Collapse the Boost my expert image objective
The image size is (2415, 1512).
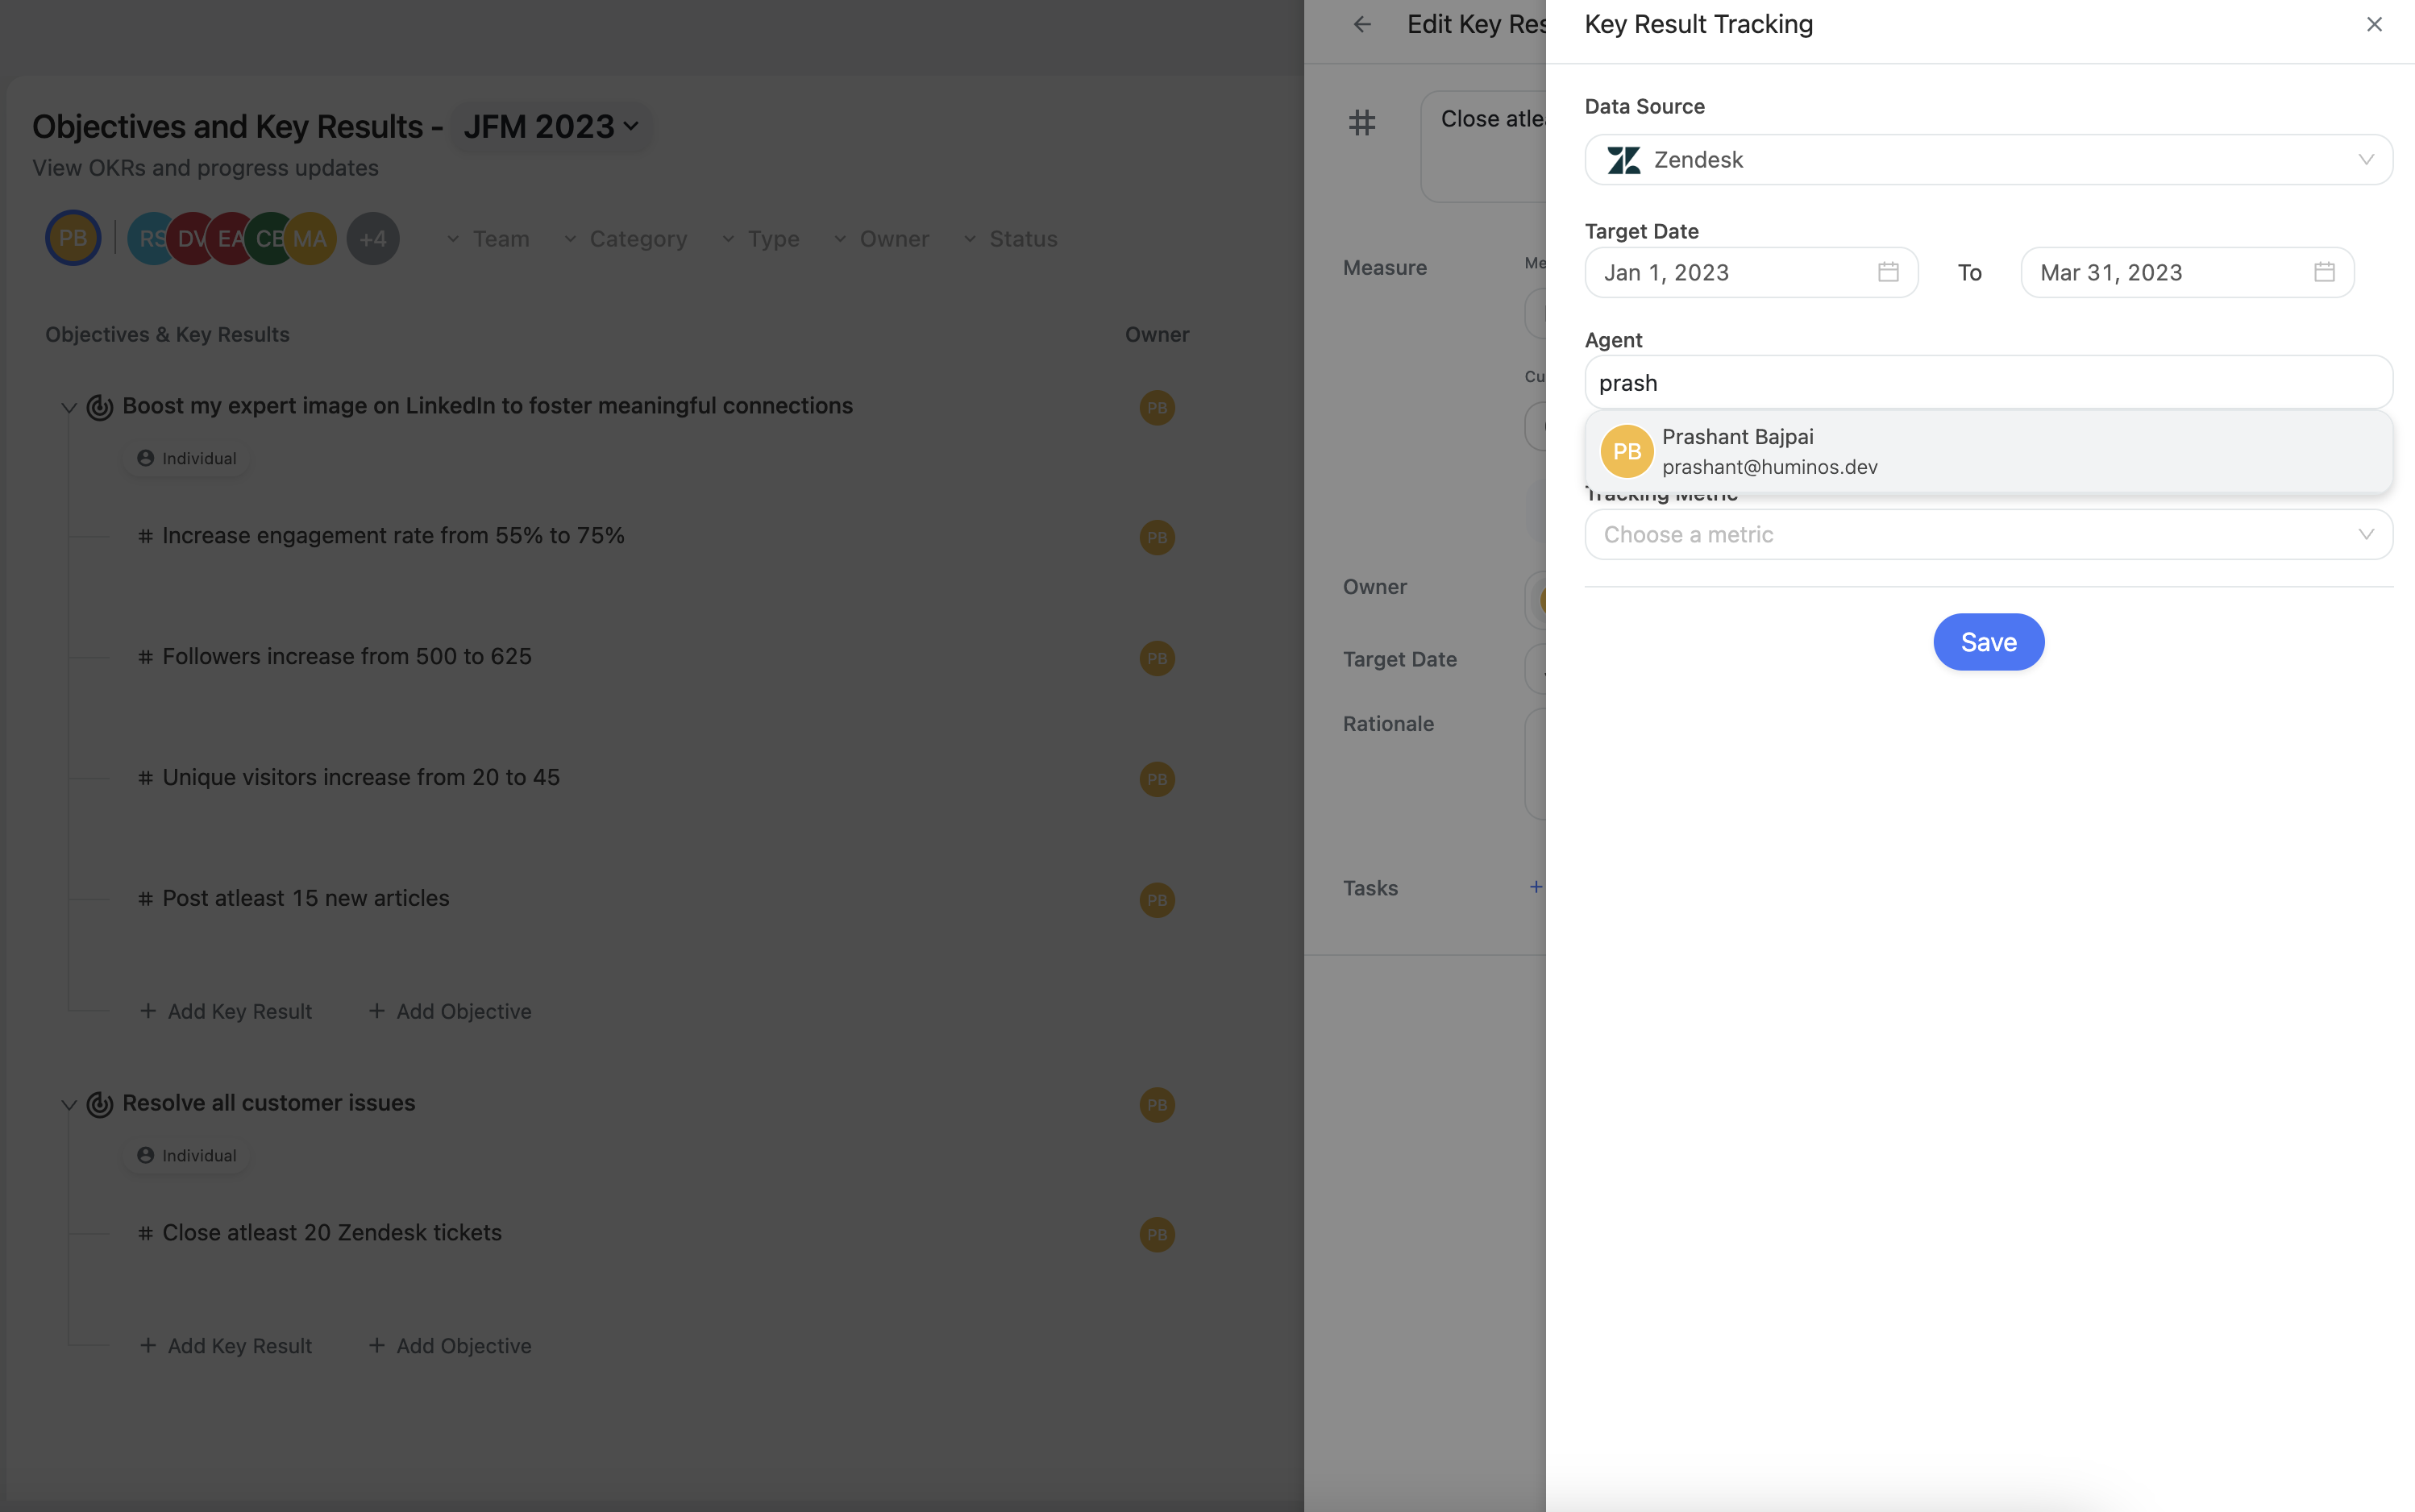(x=69, y=407)
